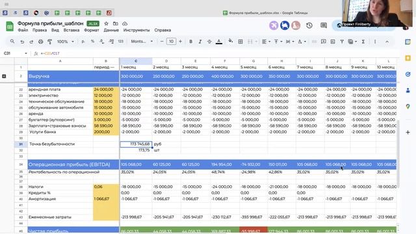This screenshot has width=416, height=234.
Task: Open the Формат menu
Action: (x=92, y=31)
